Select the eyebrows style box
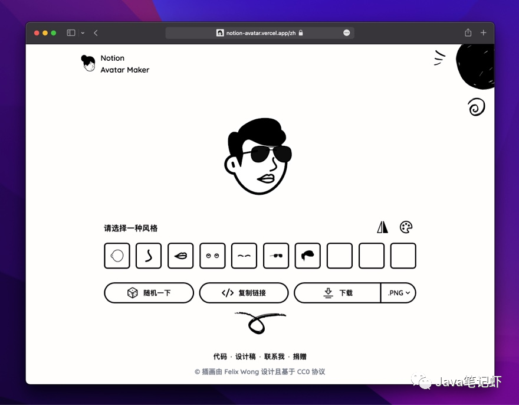Viewport: 519px width, 405px height. coord(244,256)
